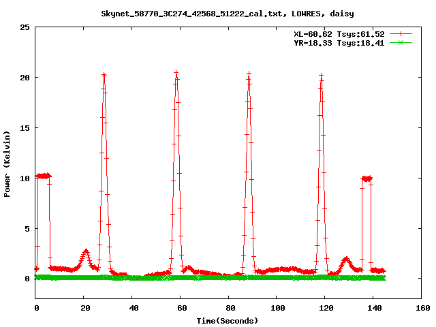436x327 pixels.
Task: Click the green legend line sample
Action: 401,42
